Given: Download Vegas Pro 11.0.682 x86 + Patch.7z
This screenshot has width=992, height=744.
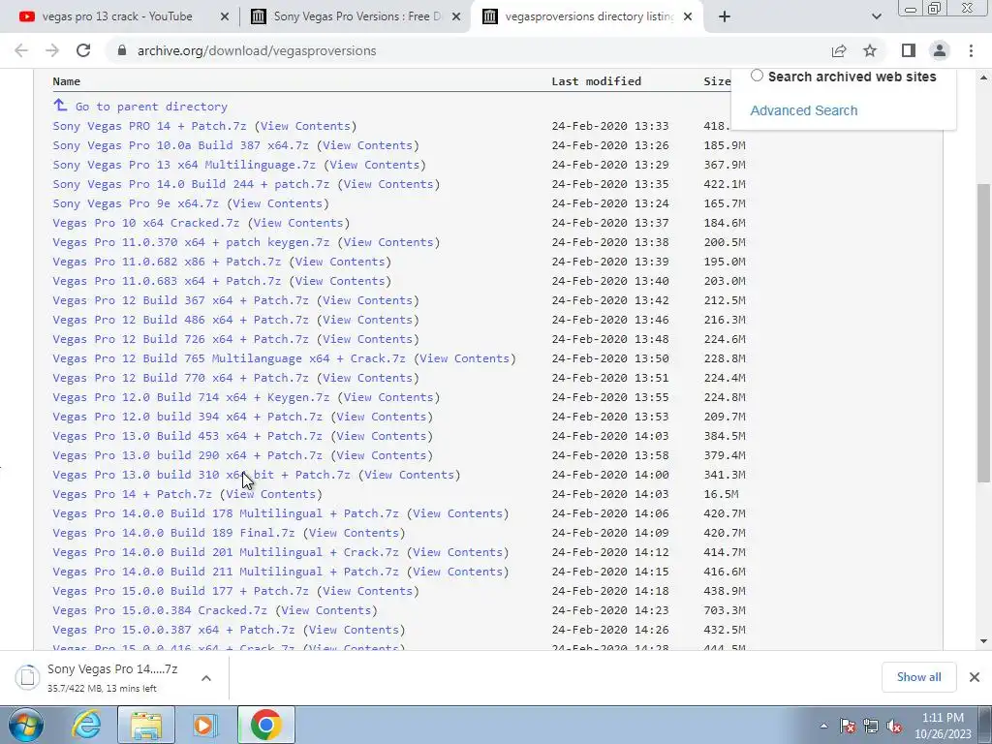Looking at the screenshot, I should coord(167,262).
